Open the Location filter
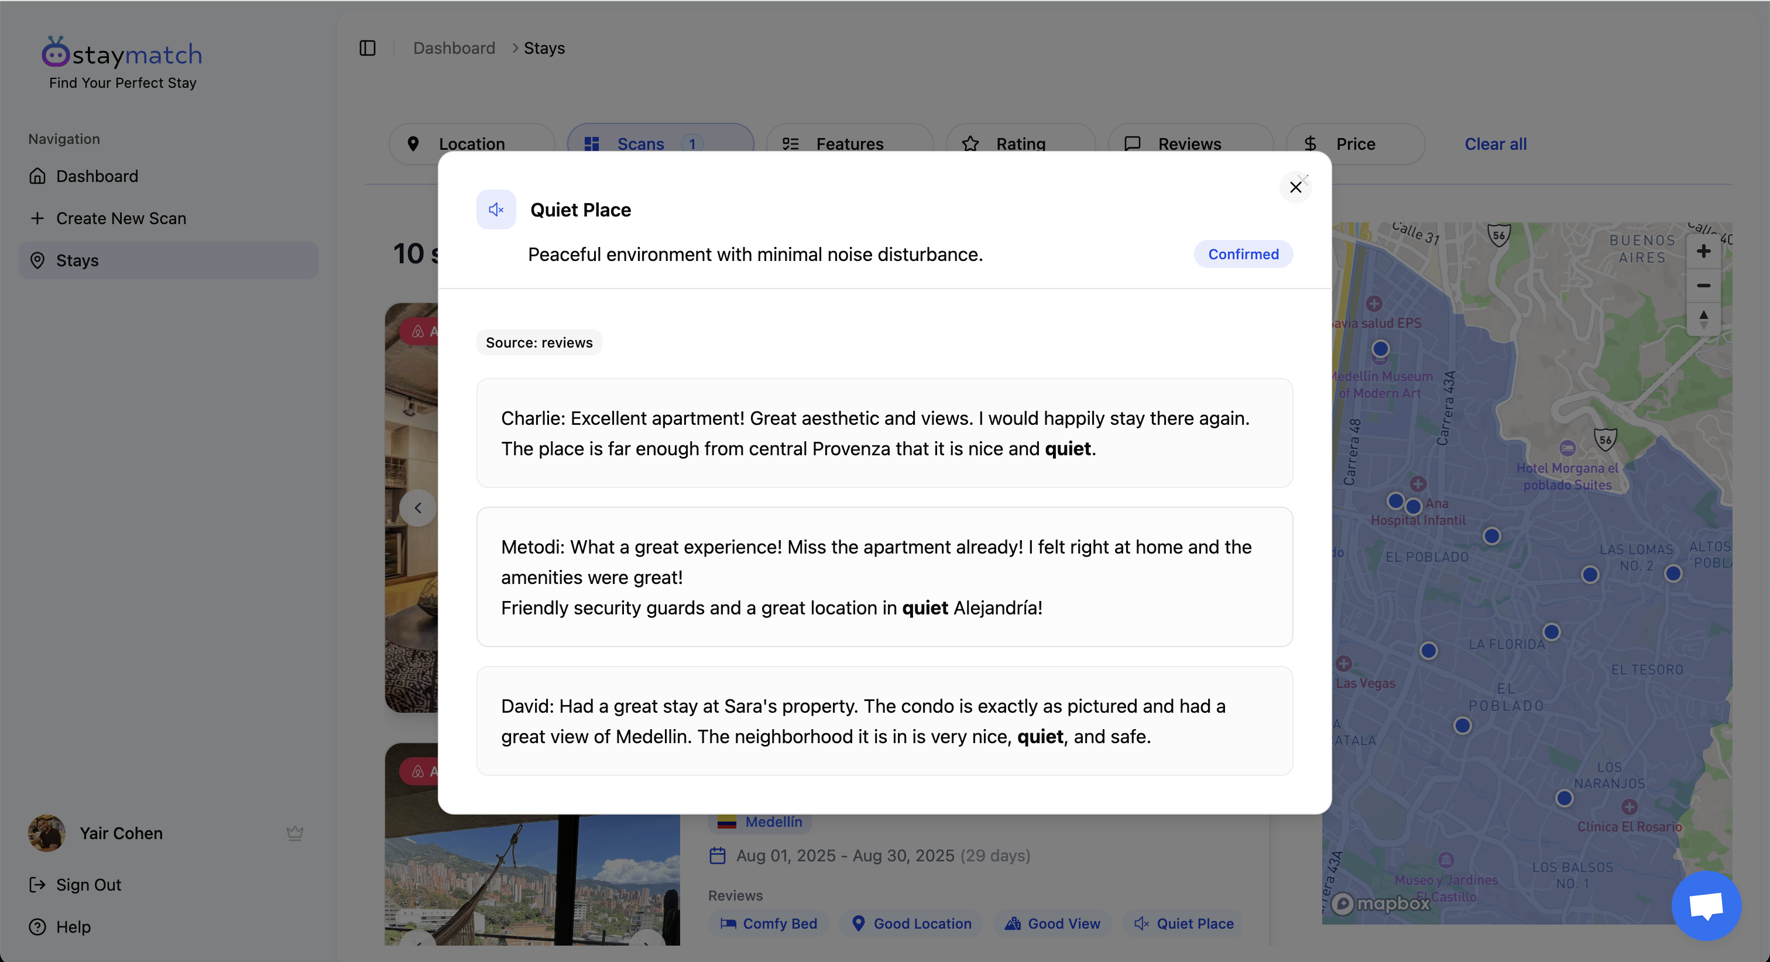 (471, 143)
